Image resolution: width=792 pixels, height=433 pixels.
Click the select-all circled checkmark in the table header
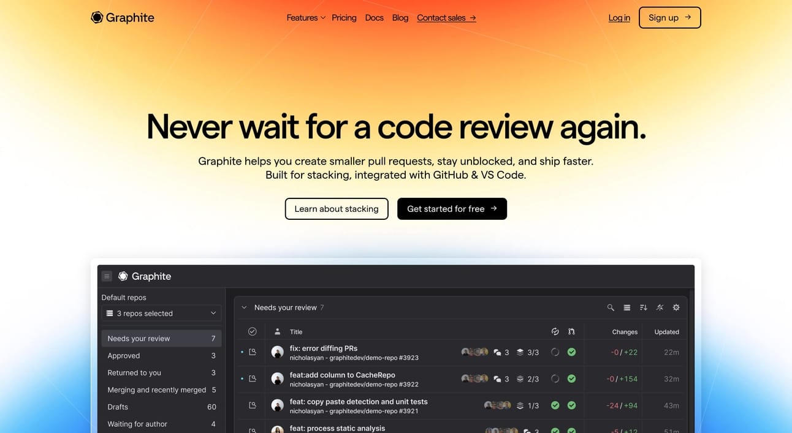click(x=252, y=331)
